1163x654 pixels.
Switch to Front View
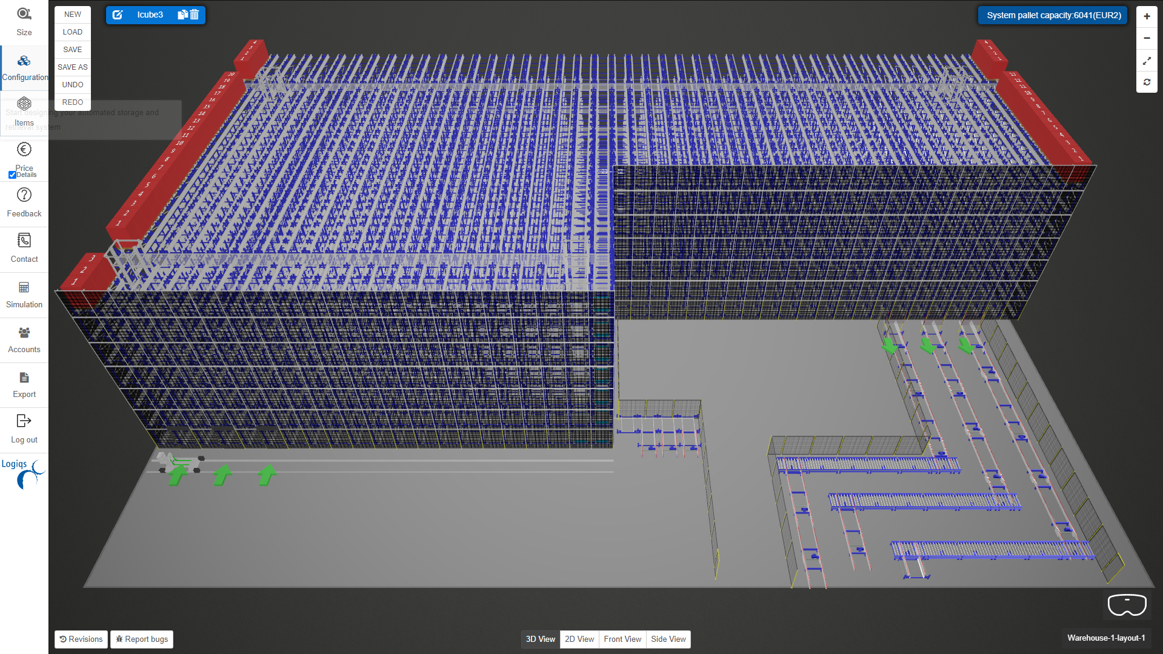pos(622,639)
